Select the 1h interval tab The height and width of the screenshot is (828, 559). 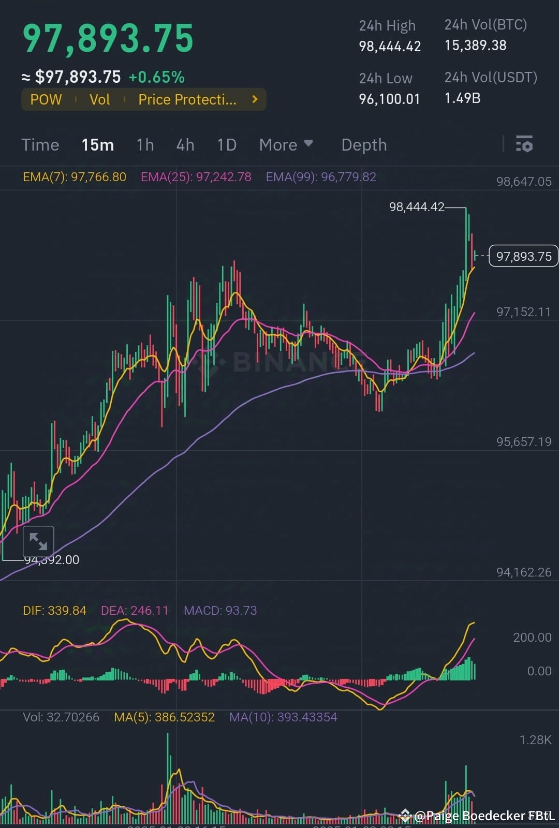click(145, 145)
